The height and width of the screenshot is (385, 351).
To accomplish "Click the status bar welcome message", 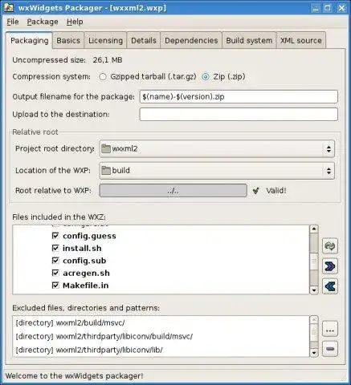I will tap(74, 375).
